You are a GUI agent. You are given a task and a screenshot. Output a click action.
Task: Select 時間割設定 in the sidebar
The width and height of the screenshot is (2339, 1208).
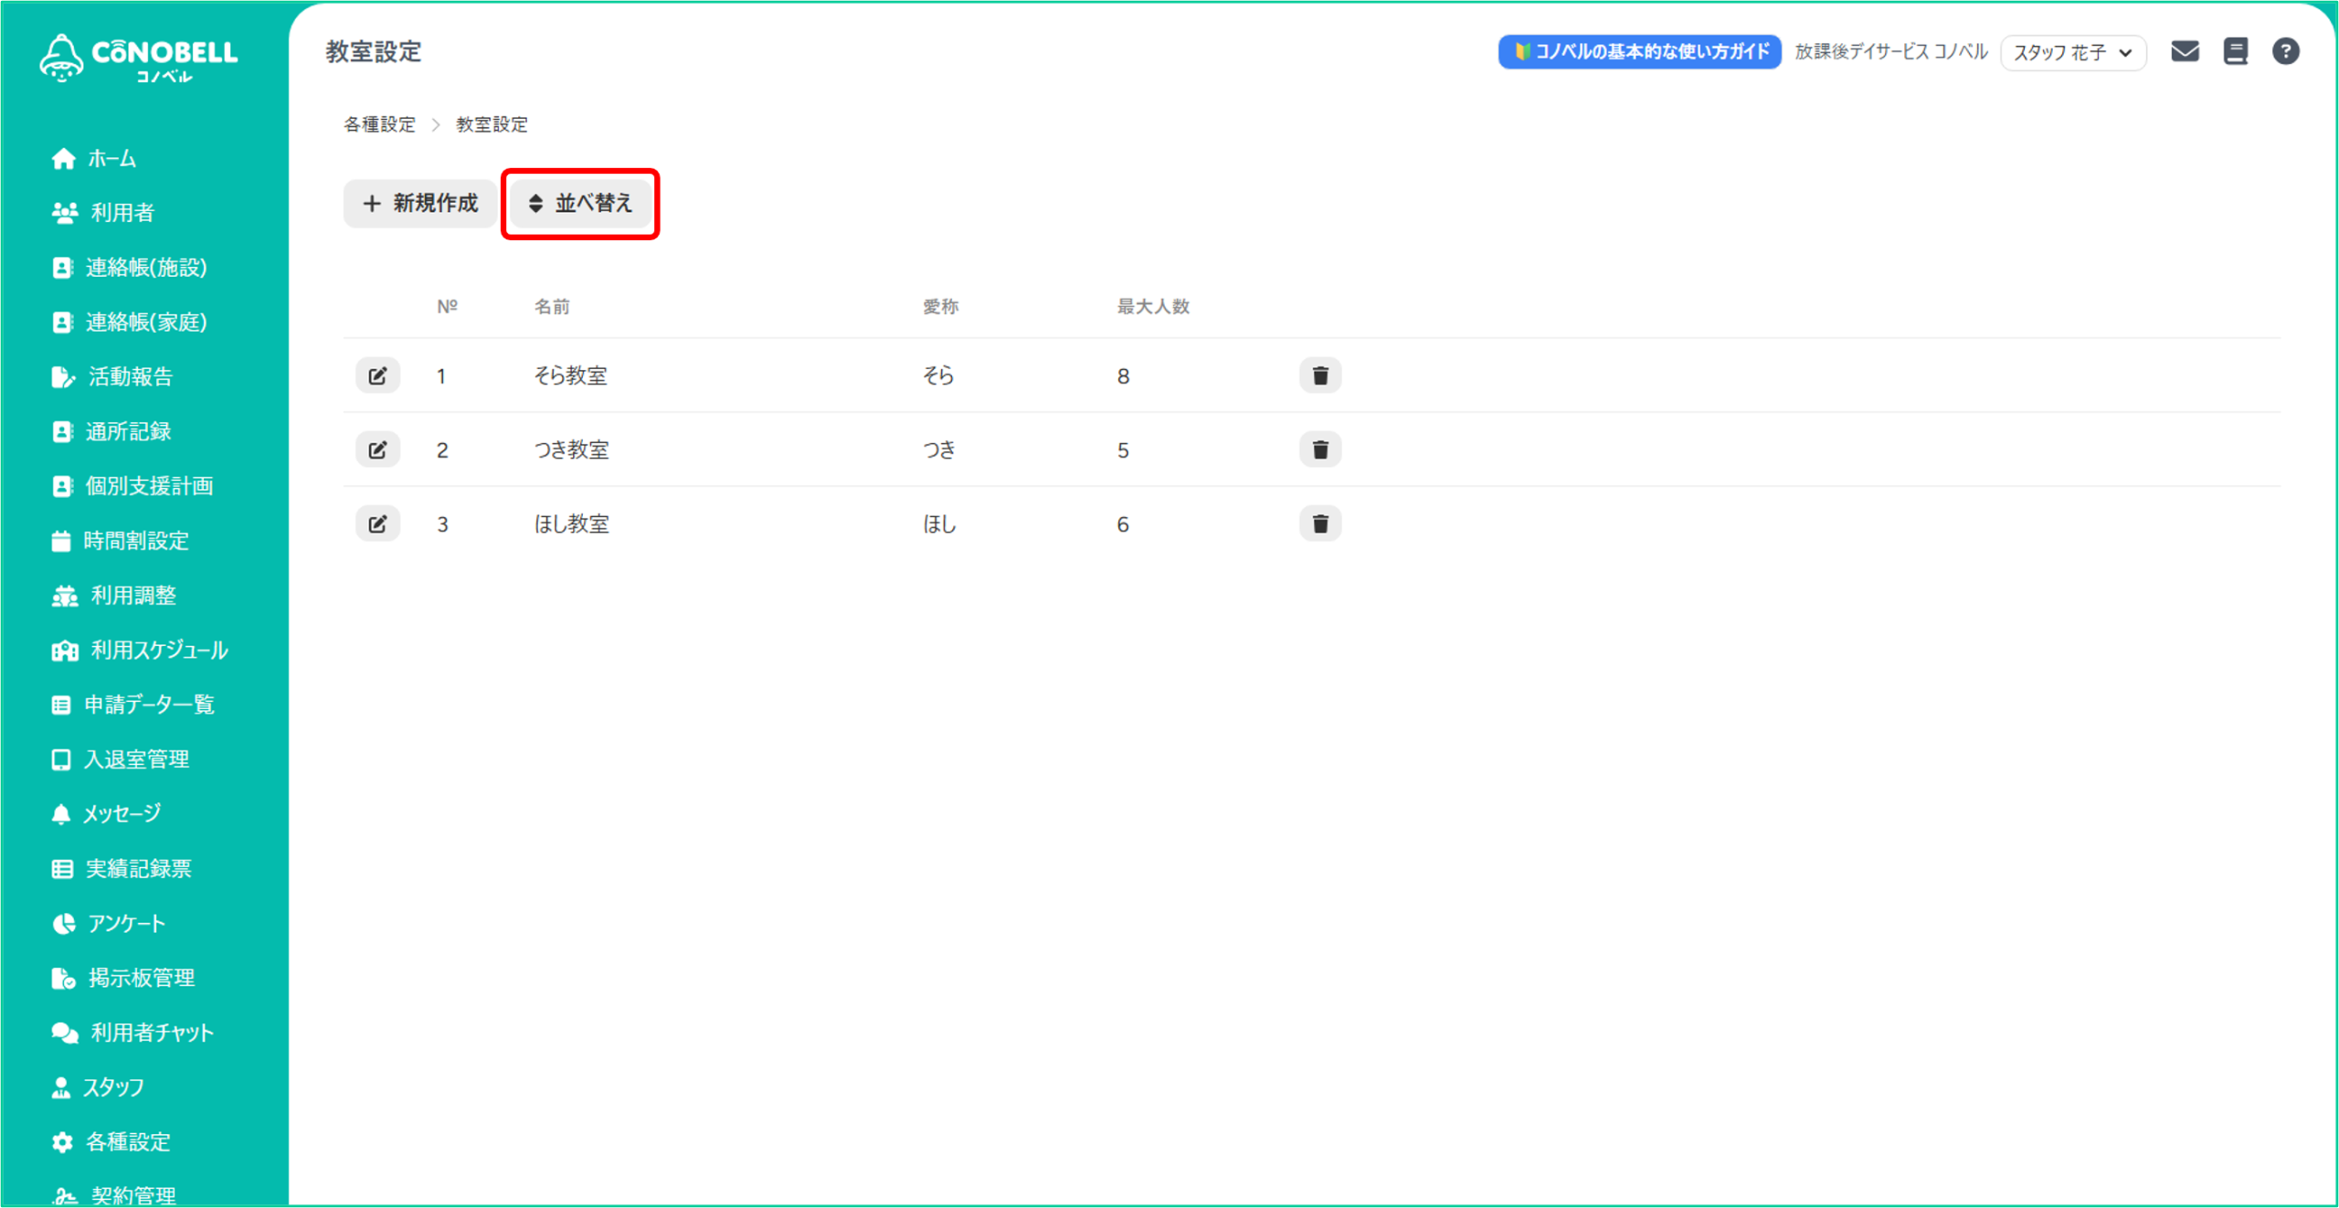click(x=136, y=541)
